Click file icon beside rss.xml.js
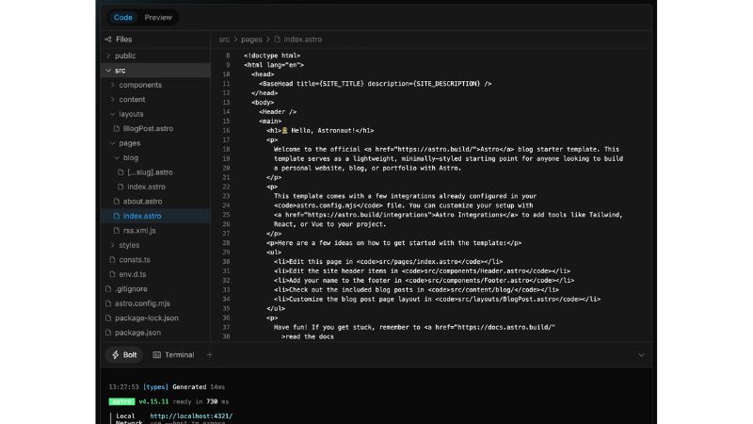This screenshot has height=424, width=753. 117,230
